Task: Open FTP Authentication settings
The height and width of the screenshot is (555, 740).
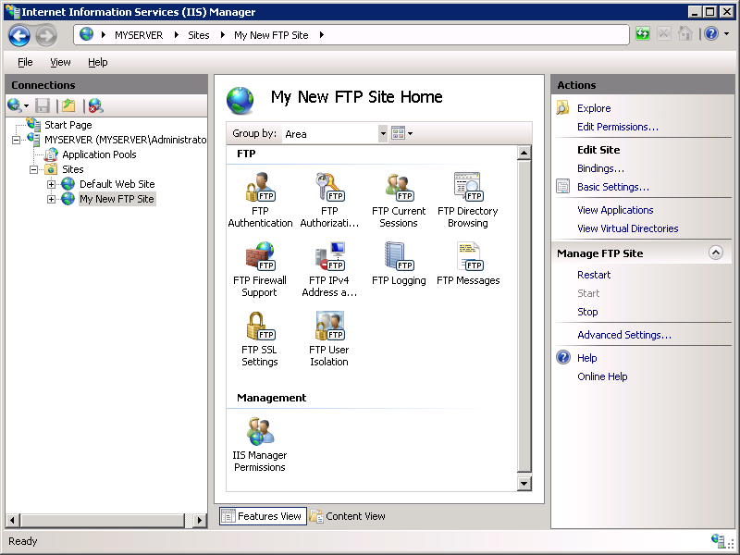Action: point(260,194)
